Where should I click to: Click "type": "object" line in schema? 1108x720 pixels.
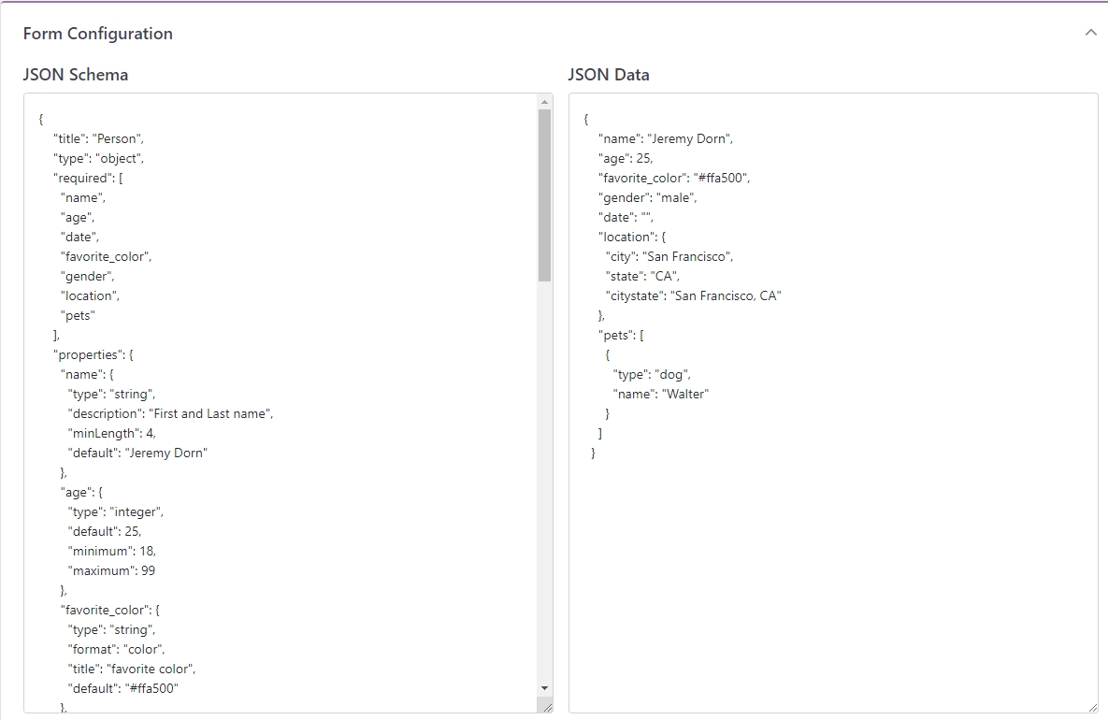click(x=98, y=159)
